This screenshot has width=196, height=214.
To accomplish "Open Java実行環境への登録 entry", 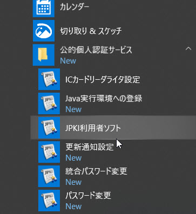I will pos(104,99).
